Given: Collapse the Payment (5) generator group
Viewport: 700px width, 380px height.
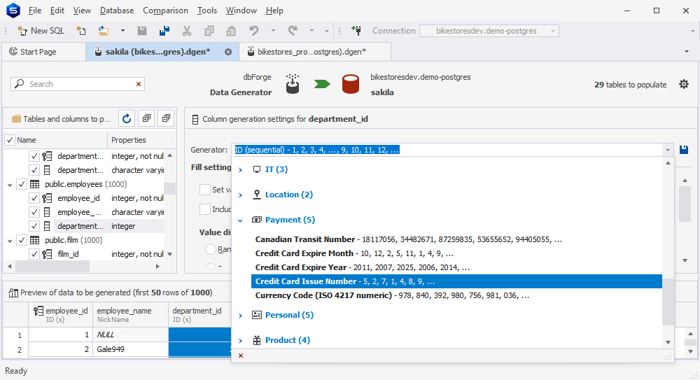Looking at the screenshot, I should [241, 220].
